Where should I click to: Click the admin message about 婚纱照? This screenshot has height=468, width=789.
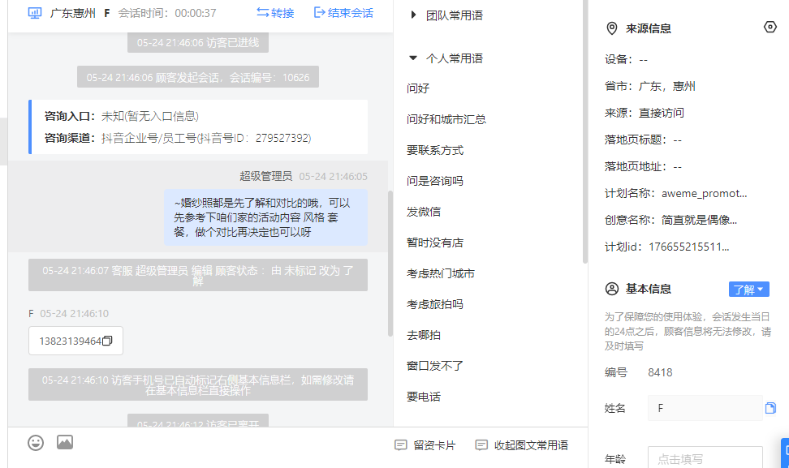click(x=265, y=217)
